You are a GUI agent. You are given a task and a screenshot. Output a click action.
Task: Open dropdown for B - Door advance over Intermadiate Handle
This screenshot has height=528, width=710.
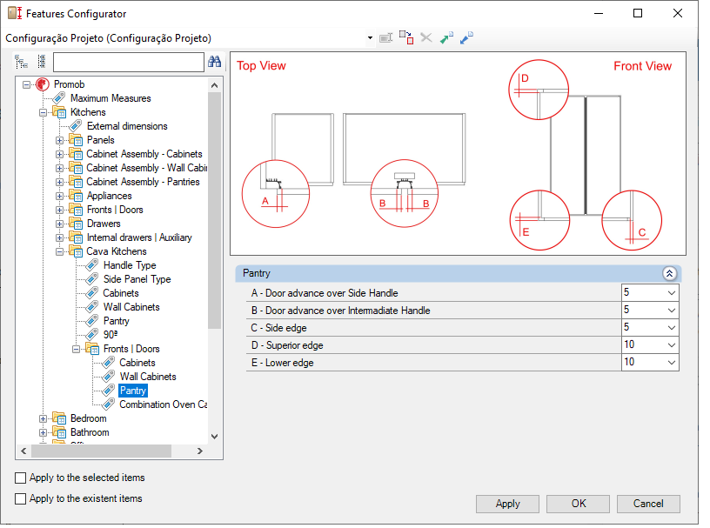672,311
